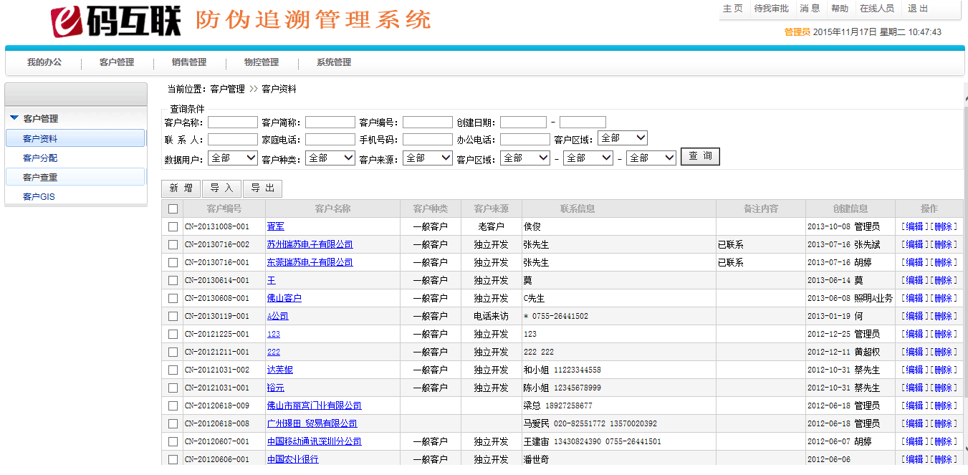Viewport: 968px width, 475px height.
Task: Select 客户分配 in the sidebar
Action: point(40,158)
